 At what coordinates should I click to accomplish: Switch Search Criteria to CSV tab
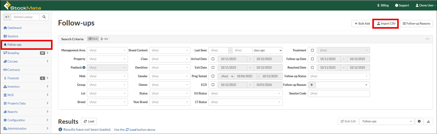point(104,39)
